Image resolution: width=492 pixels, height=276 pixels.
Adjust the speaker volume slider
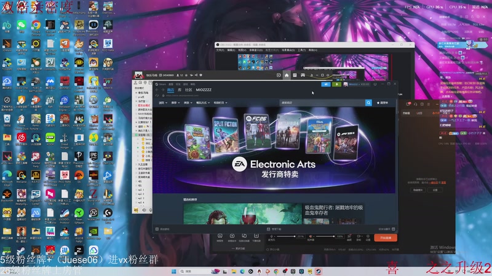click(x=325, y=237)
